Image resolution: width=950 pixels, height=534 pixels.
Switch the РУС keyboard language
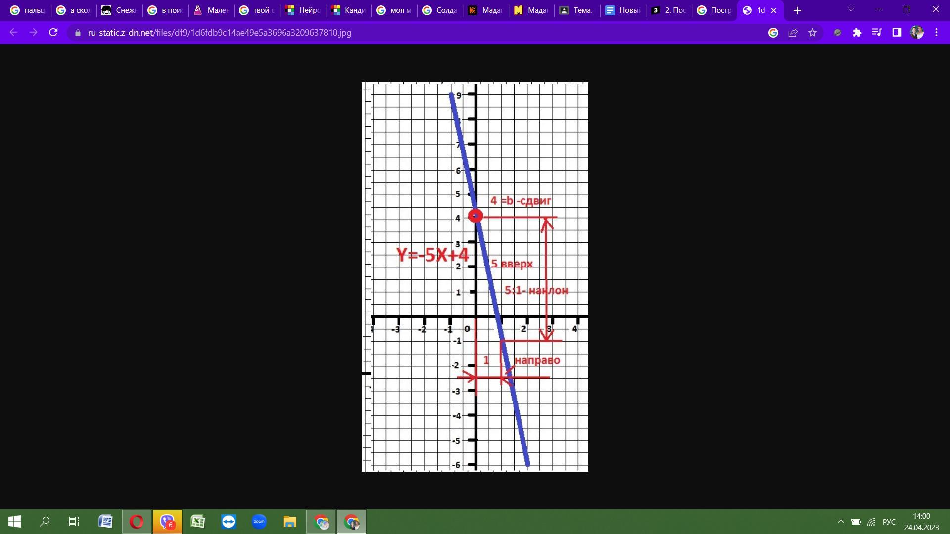(889, 522)
